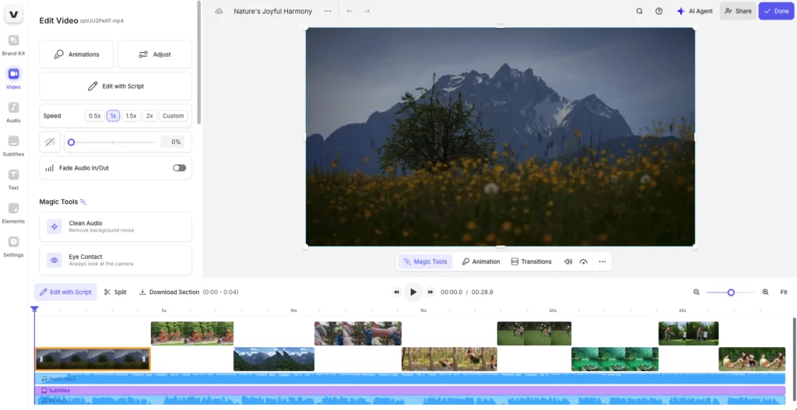
Task: Click the volume speaker icon in preview toolbar
Action: 568,261
